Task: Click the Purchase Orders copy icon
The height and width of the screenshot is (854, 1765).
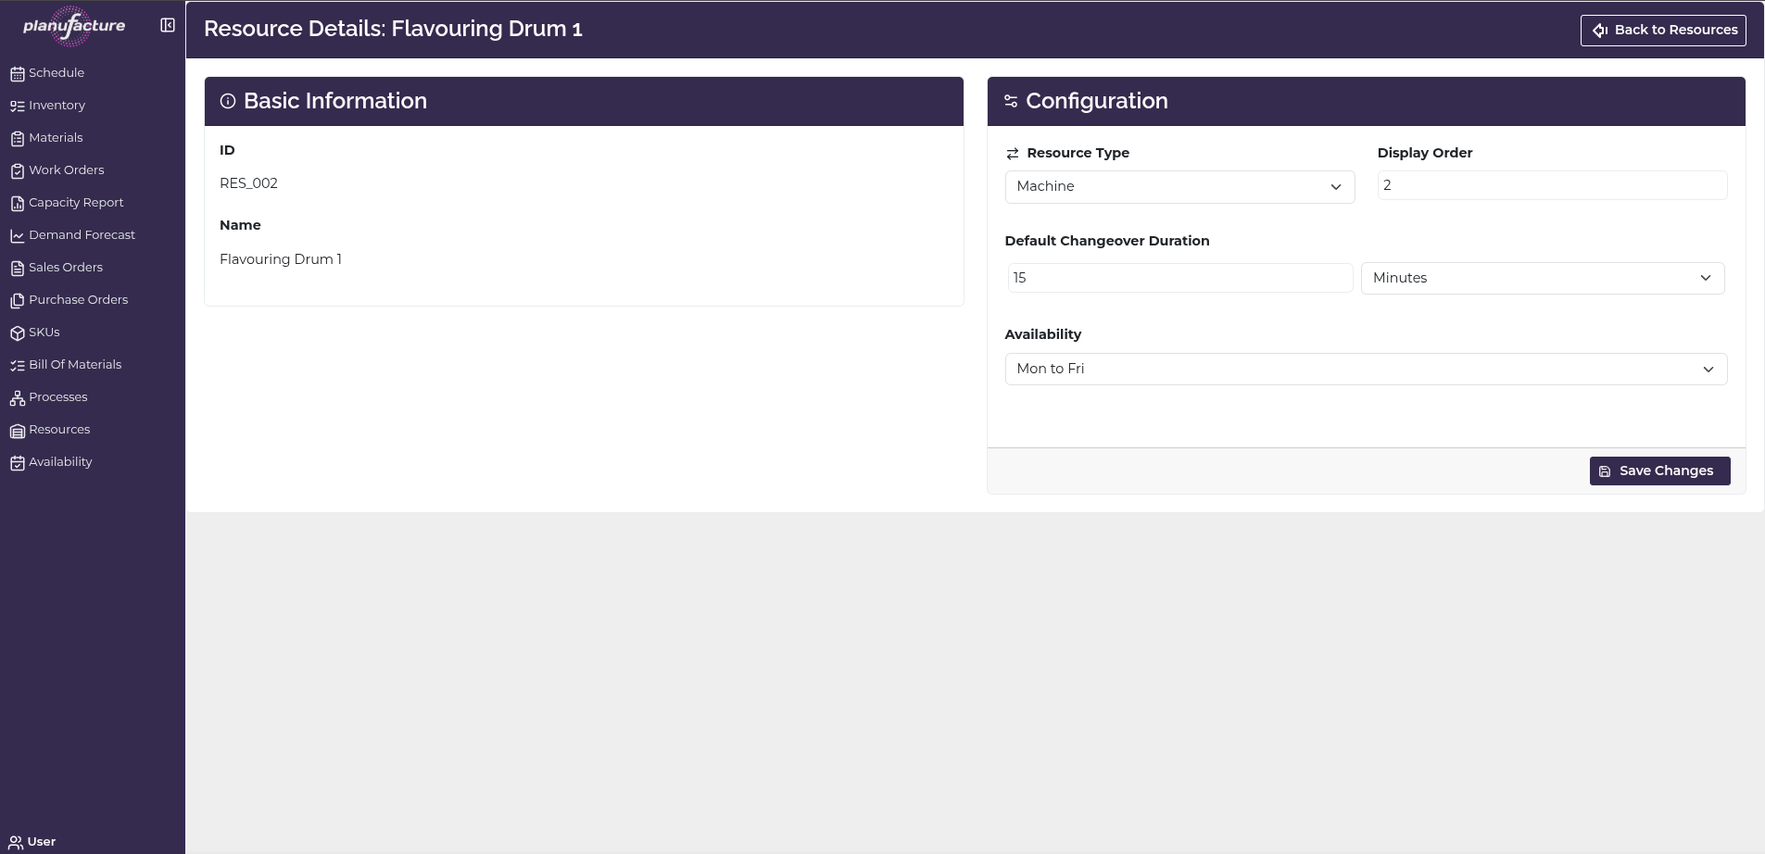Action: coord(17,301)
